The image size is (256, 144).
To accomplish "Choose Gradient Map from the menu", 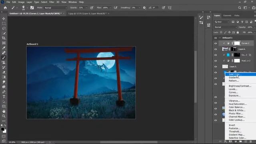I will pos(236,135).
